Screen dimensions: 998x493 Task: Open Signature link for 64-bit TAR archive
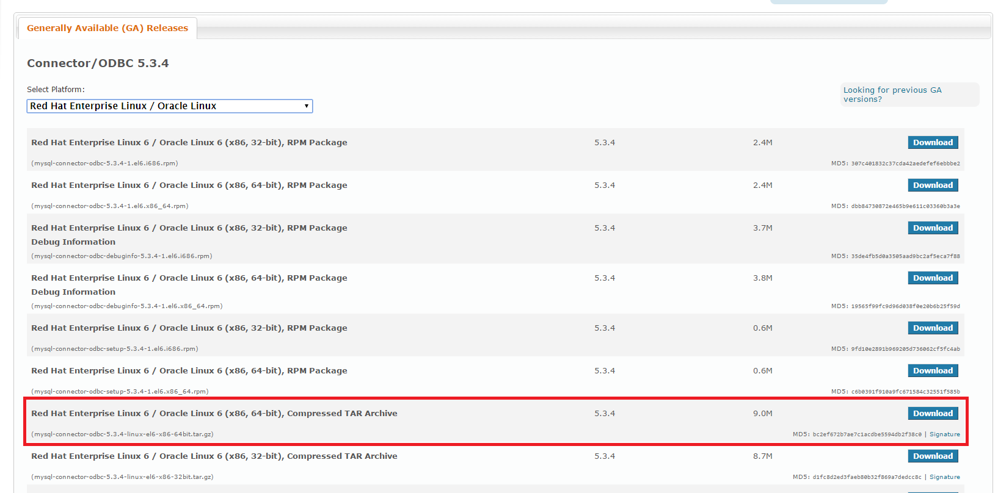click(x=944, y=434)
